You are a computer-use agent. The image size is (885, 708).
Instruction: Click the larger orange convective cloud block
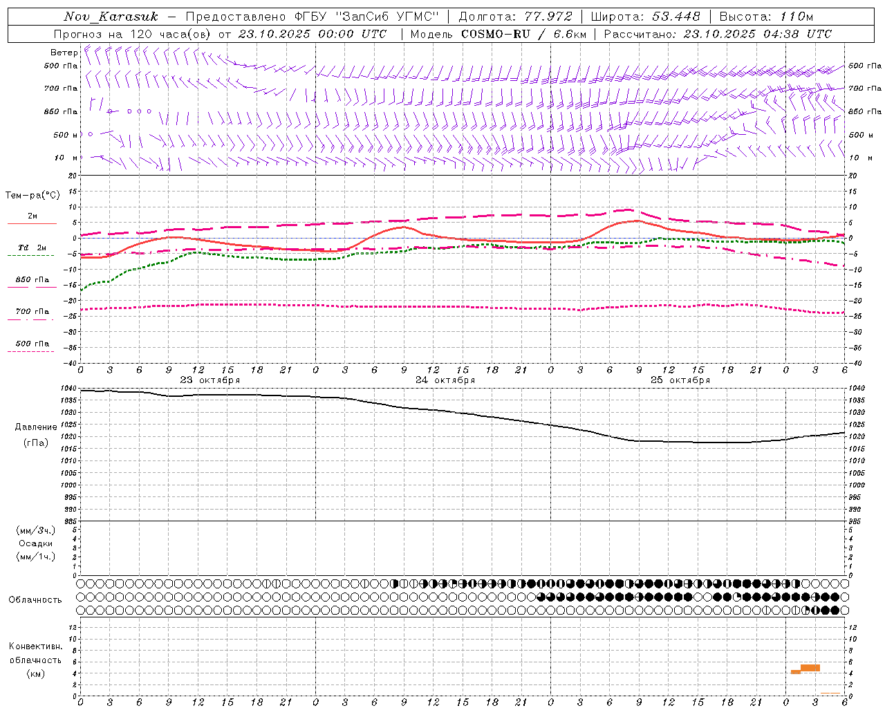pos(810,668)
